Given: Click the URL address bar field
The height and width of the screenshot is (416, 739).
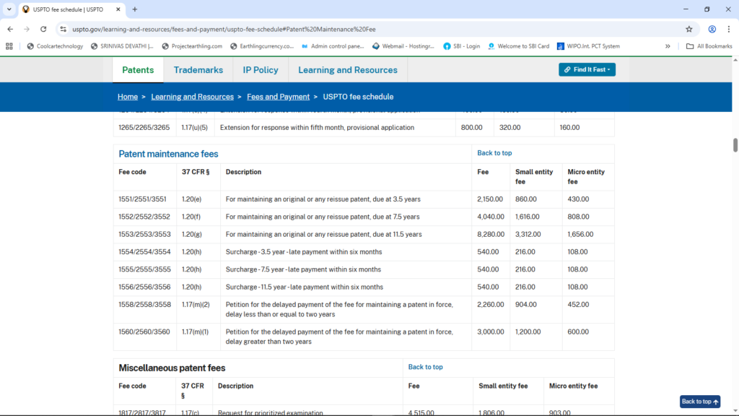Looking at the screenshot, I should tap(361, 29).
